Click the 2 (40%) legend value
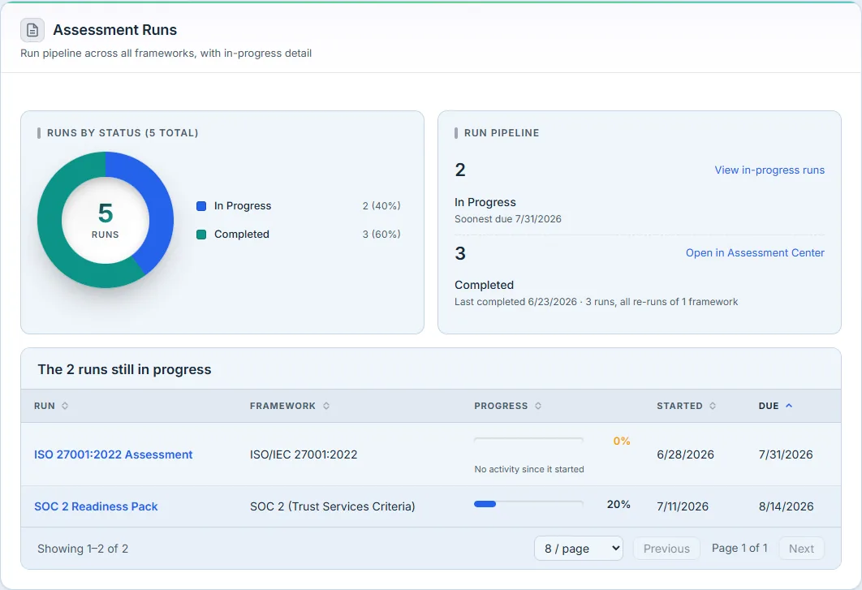Screen dimensions: 862x590 coord(381,205)
